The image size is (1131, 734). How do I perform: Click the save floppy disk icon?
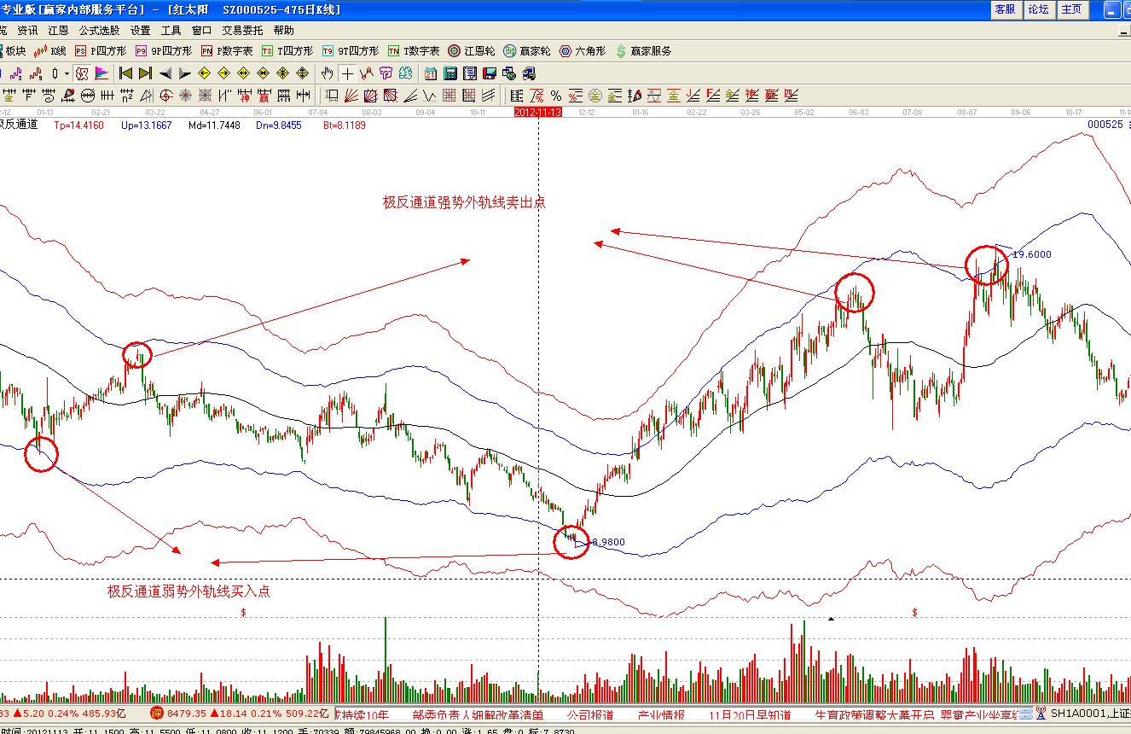click(x=489, y=73)
